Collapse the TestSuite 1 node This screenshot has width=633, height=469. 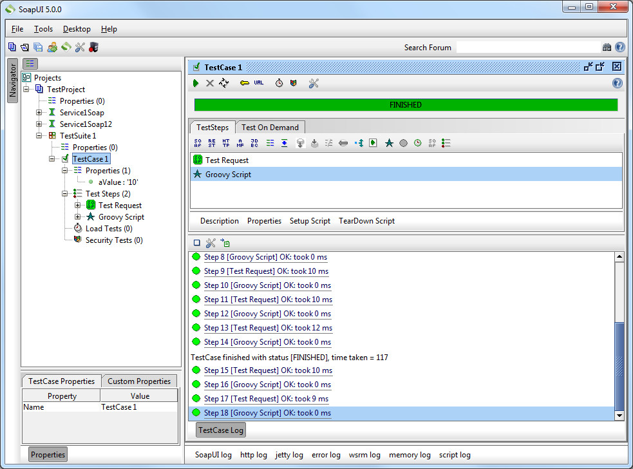coord(39,136)
